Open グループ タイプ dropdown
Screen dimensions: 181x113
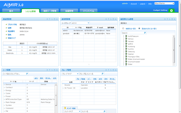point(70,74)
